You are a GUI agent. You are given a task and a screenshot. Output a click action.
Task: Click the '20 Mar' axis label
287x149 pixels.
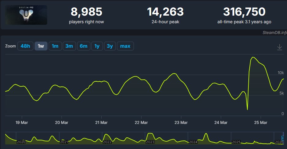pyautogui.click(x=62, y=123)
